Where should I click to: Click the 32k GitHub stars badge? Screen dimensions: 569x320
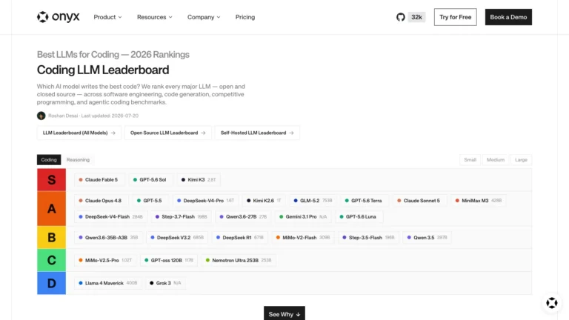click(416, 17)
